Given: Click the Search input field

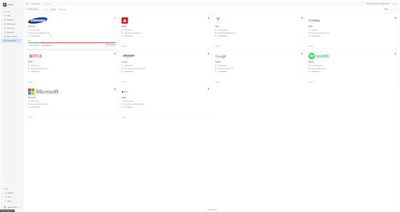Looking at the screenshot, I should pyautogui.click(x=204, y=4).
